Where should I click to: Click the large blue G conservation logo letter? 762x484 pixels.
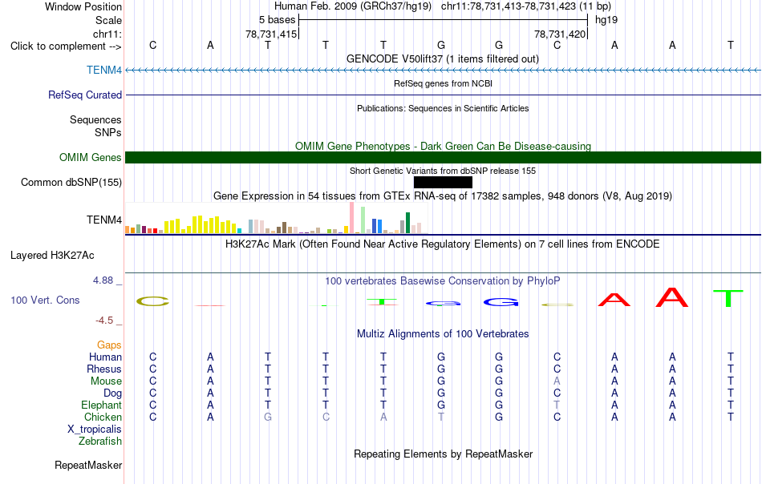click(x=501, y=302)
